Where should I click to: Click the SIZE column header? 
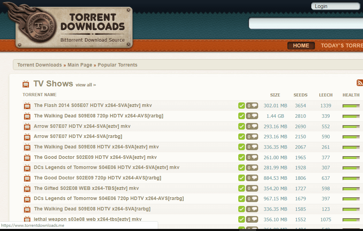275,95
